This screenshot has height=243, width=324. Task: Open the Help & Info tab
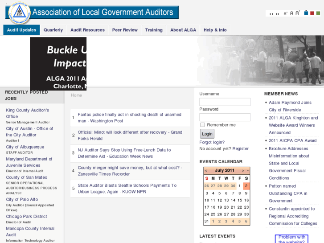[215, 30]
